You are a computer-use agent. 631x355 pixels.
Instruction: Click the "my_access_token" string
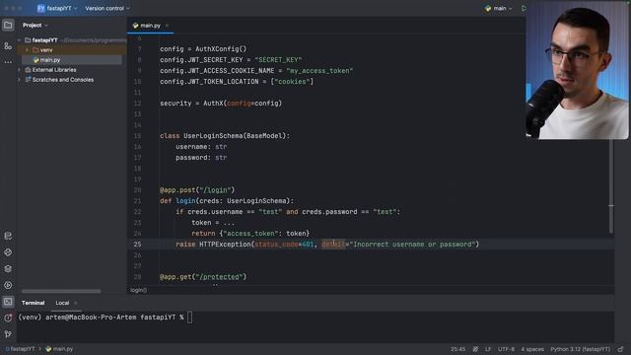pyautogui.click(x=319, y=71)
